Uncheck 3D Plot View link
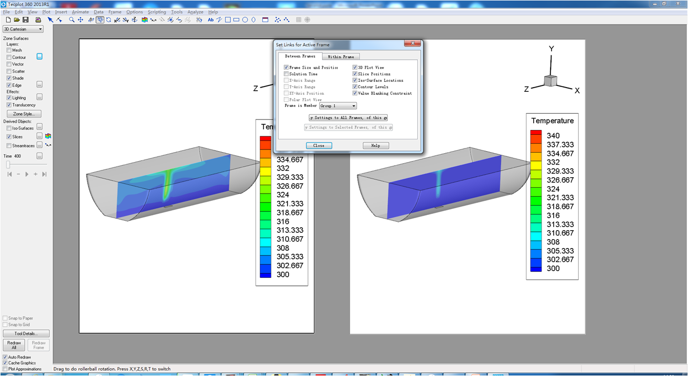688x376 pixels. click(355, 68)
